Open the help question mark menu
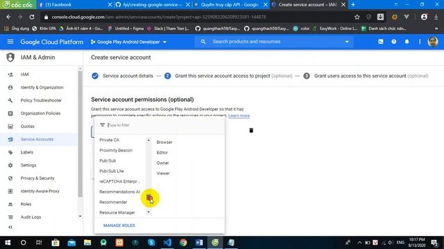 tap(393, 41)
